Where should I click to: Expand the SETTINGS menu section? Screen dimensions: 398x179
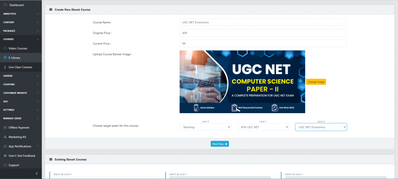coord(21,110)
